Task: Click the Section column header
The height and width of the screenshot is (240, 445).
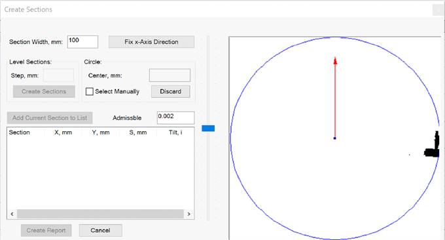Action: (x=26, y=132)
